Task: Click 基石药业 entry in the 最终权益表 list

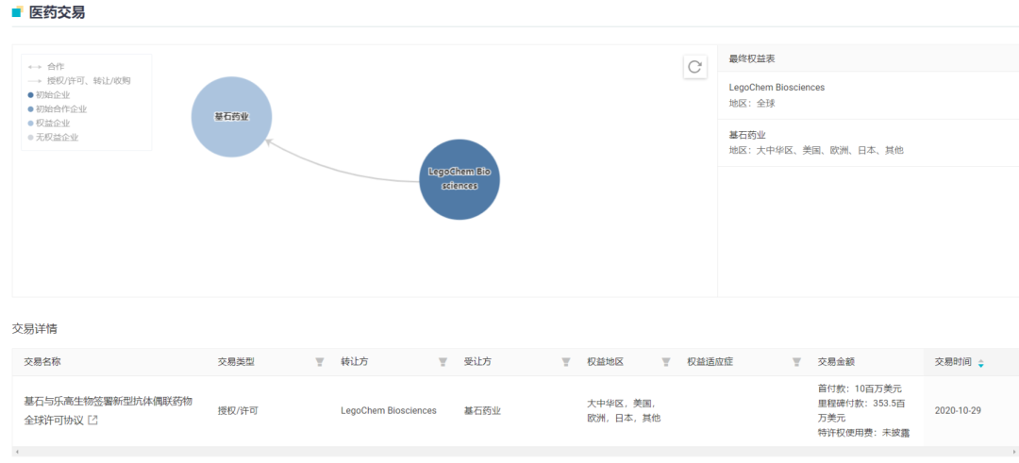Action: (x=747, y=135)
